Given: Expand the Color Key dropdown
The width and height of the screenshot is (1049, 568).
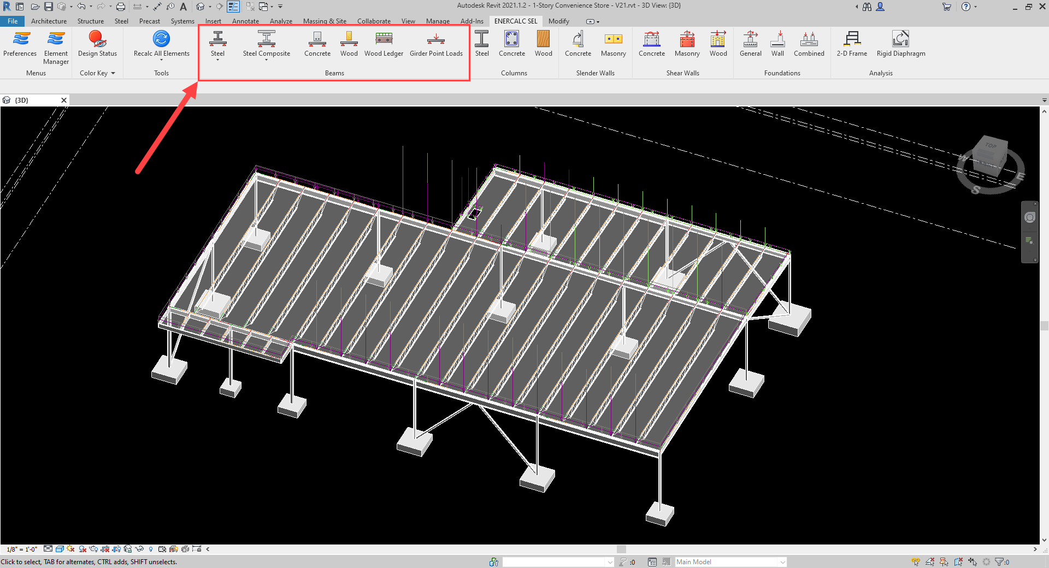Looking at the screenshot, I should click(x=97, y=73).
